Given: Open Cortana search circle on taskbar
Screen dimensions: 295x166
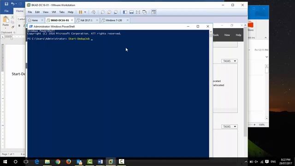Looking at the screenshot, I should (15, 162).
